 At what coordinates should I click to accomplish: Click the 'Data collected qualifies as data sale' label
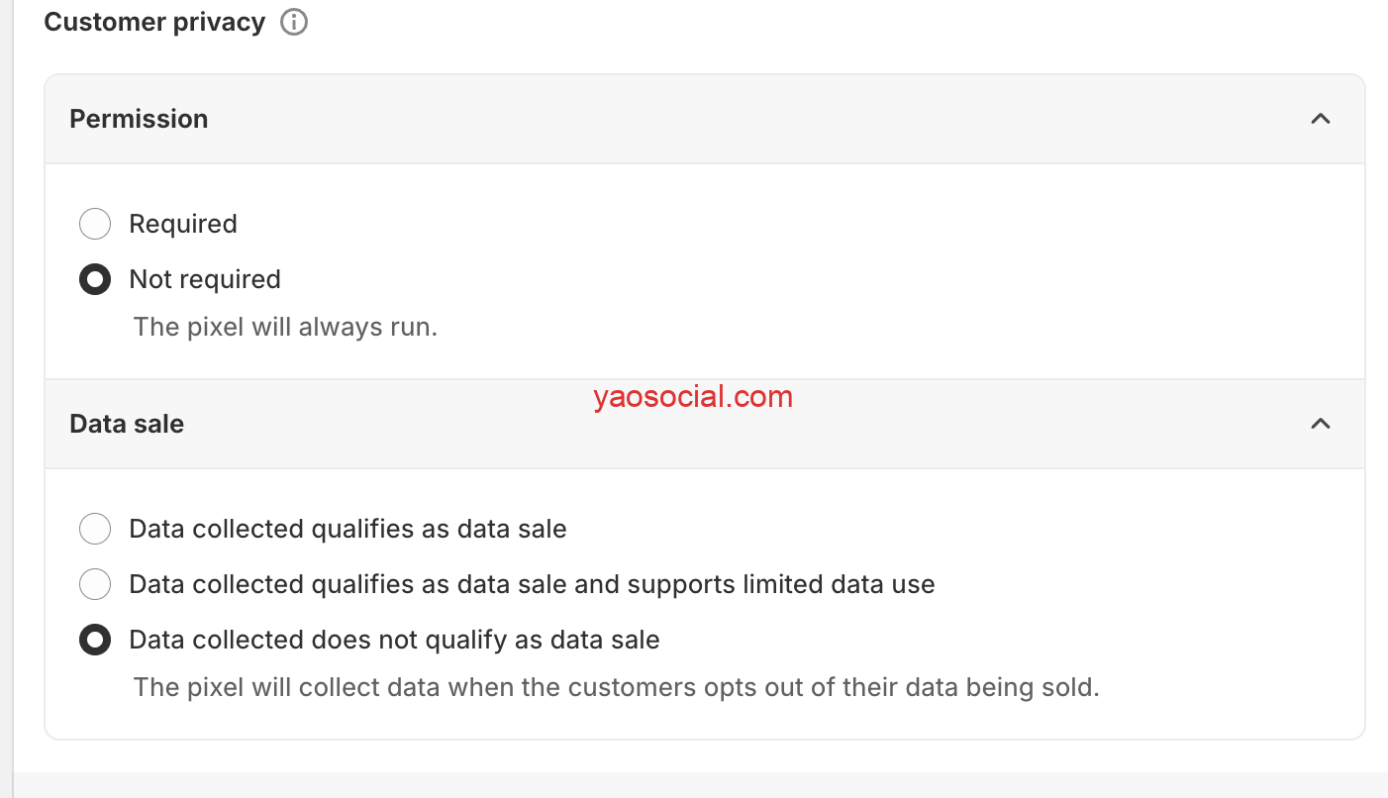[x=347, y=529]
